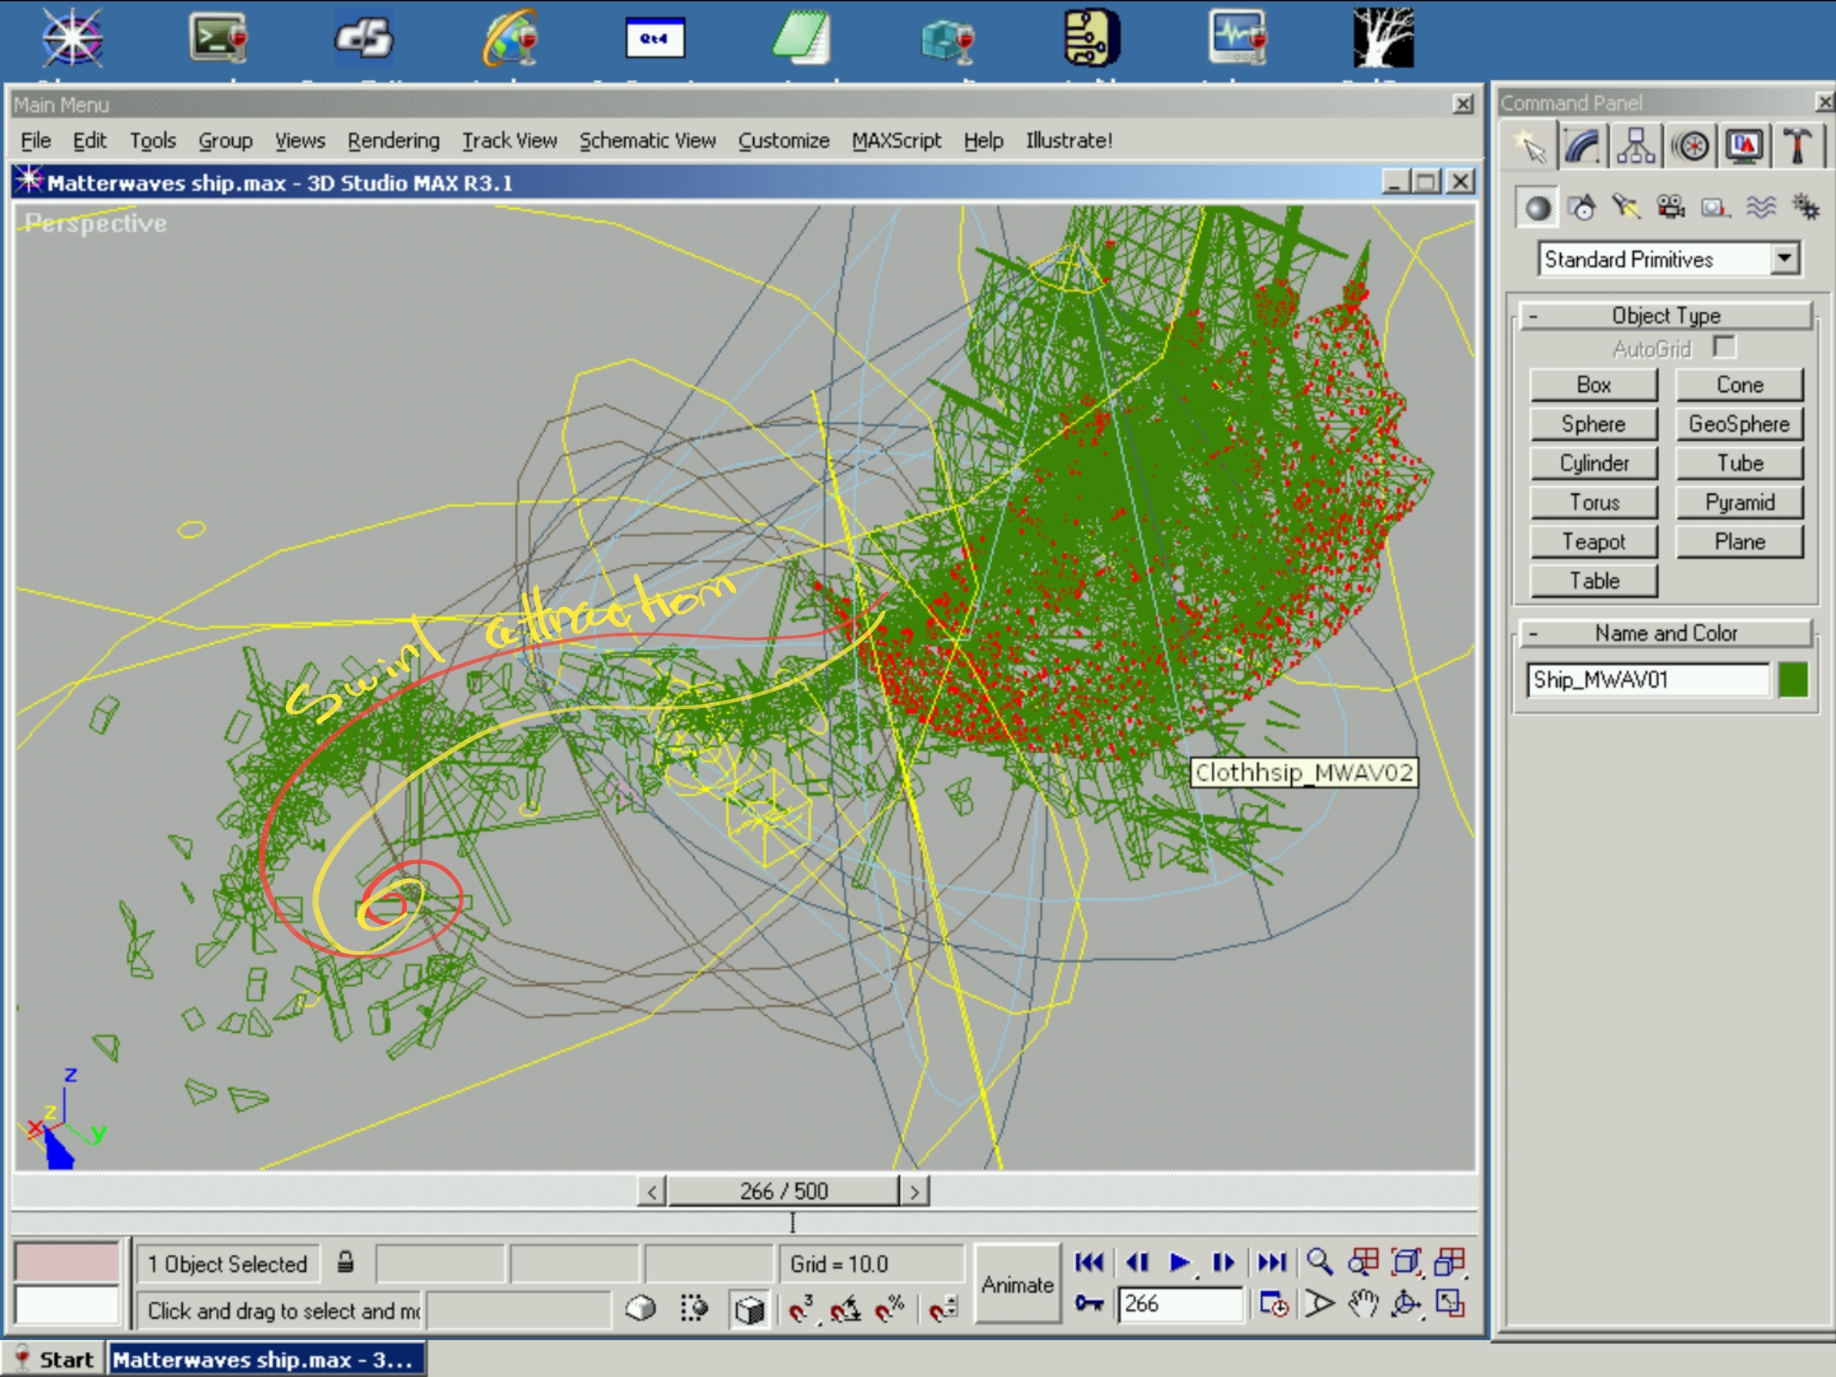1836x1377 pixels.
Task: Open the Standard Primitives dropdown
Action: (x=1784, y=259)
